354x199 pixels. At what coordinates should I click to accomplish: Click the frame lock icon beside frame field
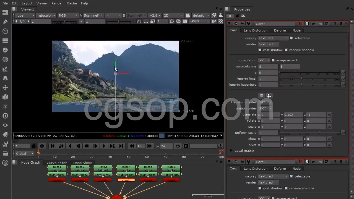point(34,146)
